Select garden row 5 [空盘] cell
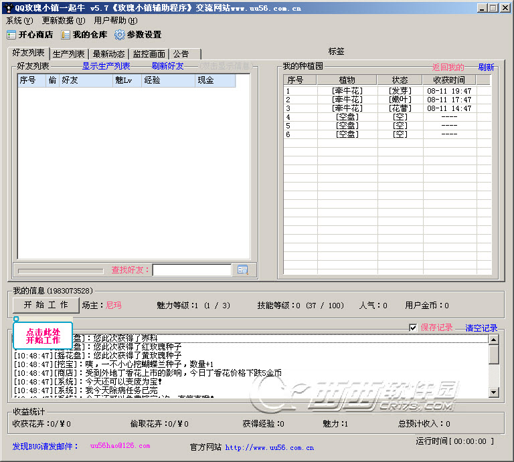Image resolution: width=514 pixels, height=462 pixels. coord(347,126)
